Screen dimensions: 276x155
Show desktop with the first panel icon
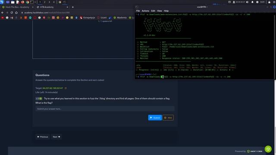coord(8,2)
